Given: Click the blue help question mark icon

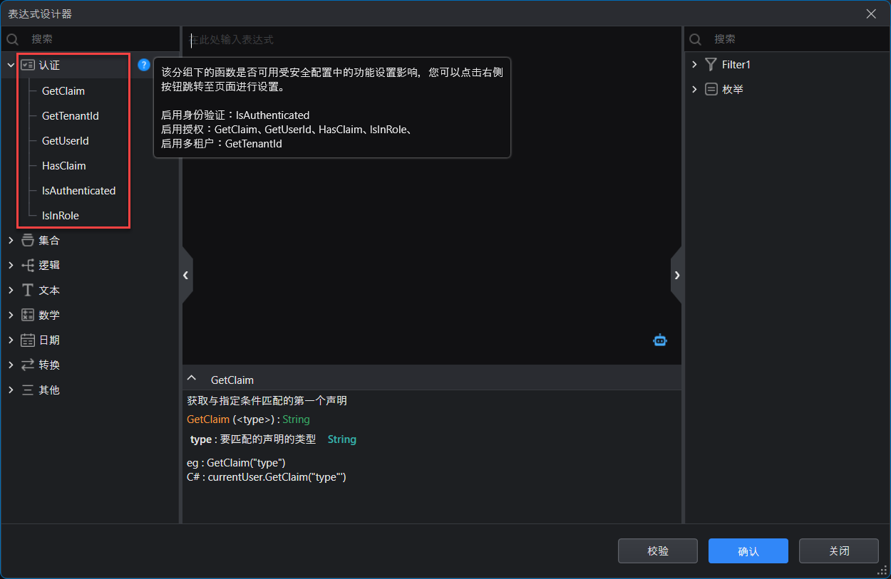Looking at the screenshot, I should pyautogui.click(x=144, y=65).
